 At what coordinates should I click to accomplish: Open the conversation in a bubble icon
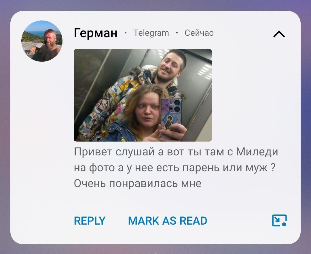coord(279,221)
